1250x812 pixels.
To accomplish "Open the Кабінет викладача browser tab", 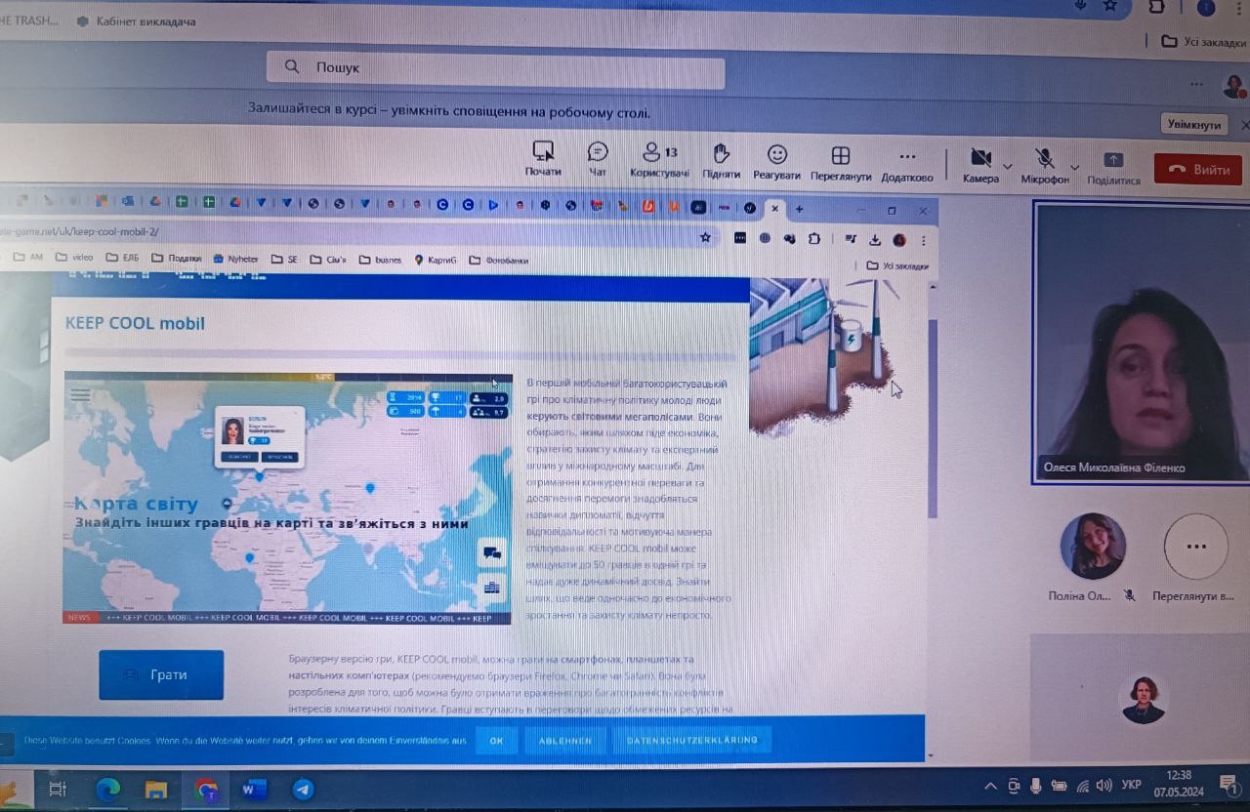I will [137, 20].
